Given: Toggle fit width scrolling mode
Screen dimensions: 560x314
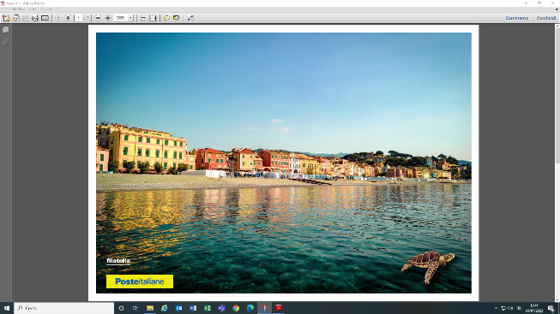Looking at the screenshot, I should coord(143,18).
